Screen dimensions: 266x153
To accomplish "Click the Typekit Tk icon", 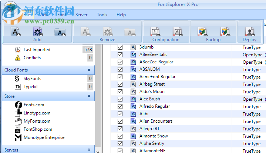I will pos(18,87).
